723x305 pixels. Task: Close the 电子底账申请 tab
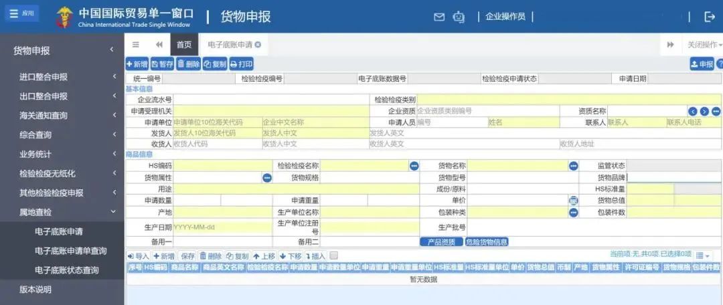pyautogui.click(x=258, y=45)
